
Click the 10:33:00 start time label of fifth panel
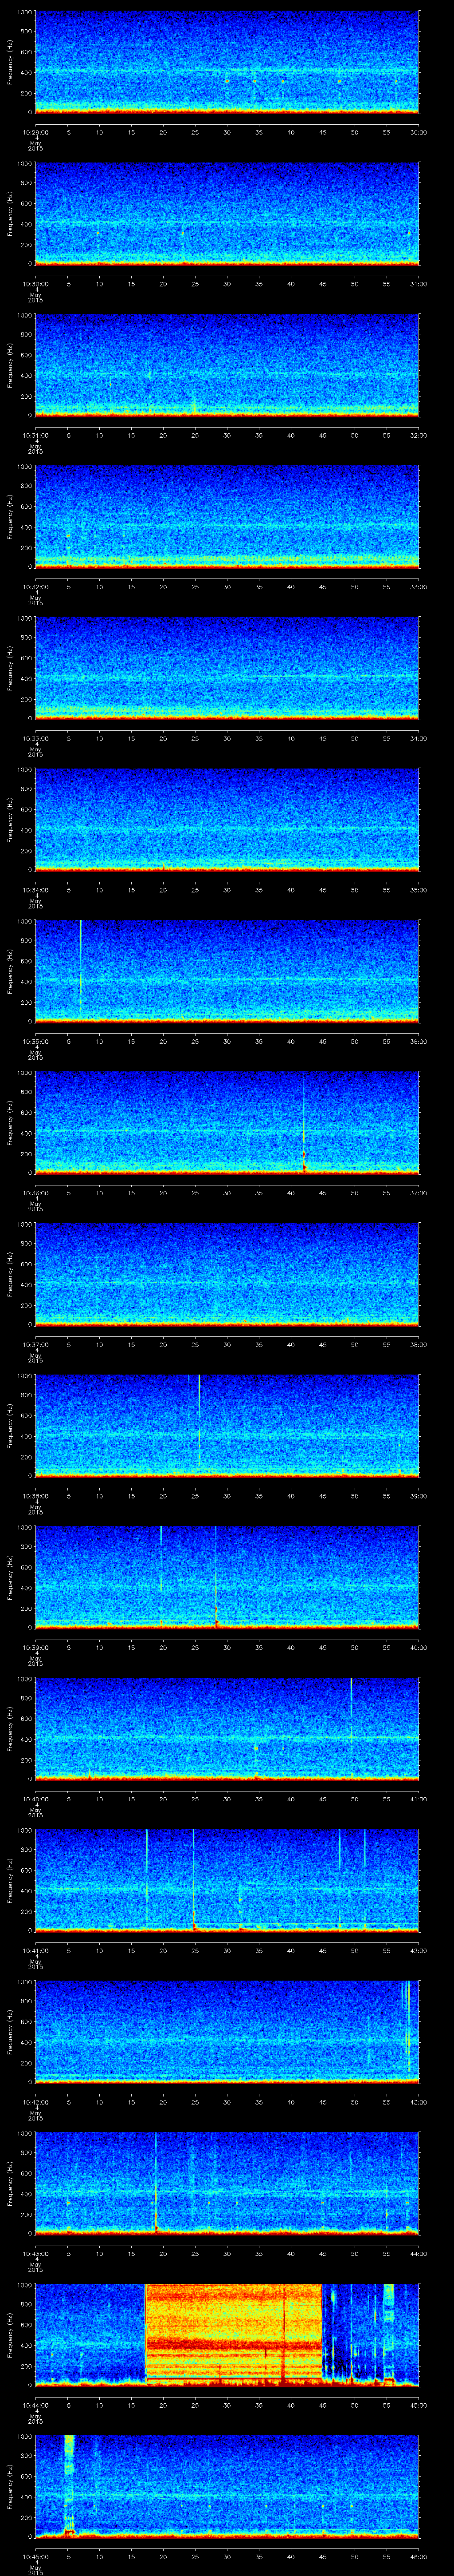coord(35,738)
